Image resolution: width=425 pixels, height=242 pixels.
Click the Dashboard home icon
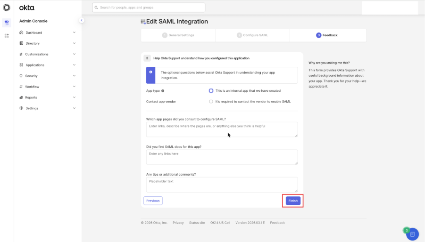(21, 32)
